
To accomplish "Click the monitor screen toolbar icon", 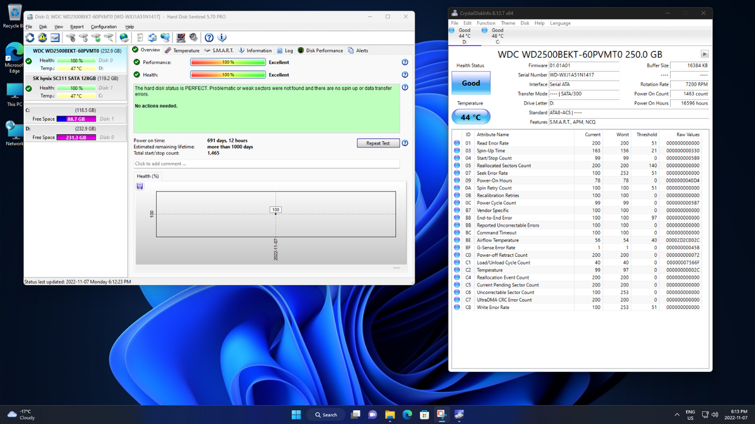I will (181, 37).
